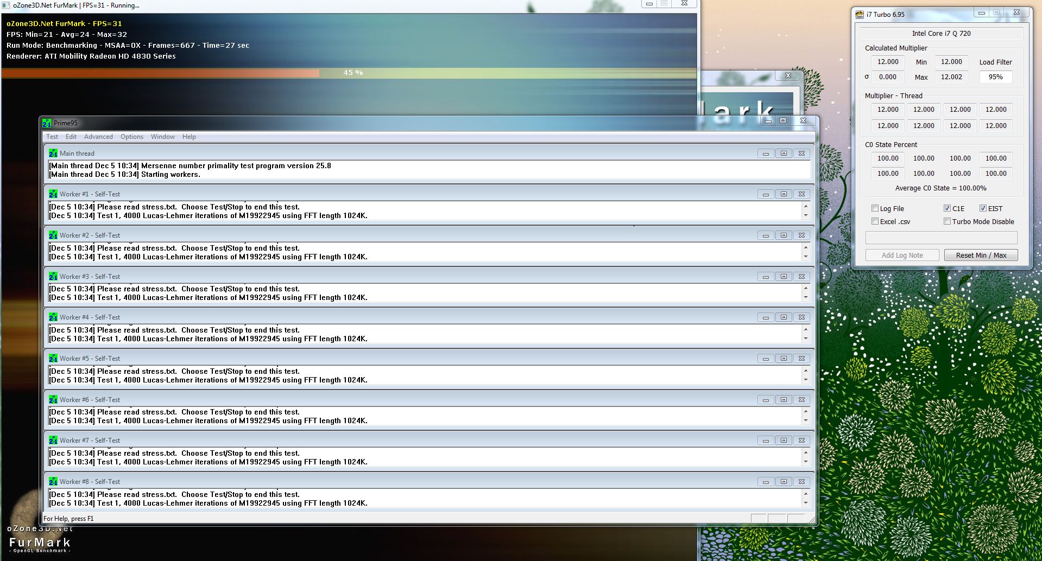Click the Worker #5 Self-Test window icon
The width and height of the screenshot is (1042, 561).
point(53,359)
